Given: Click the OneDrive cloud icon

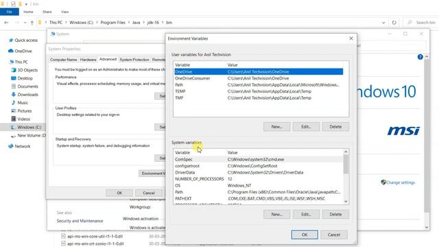Looking at the screenshot, I should (x=11, y=51).
